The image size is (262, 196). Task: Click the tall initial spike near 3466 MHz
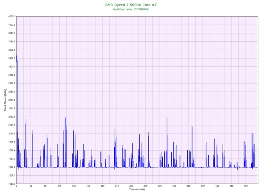click(17, 59)
